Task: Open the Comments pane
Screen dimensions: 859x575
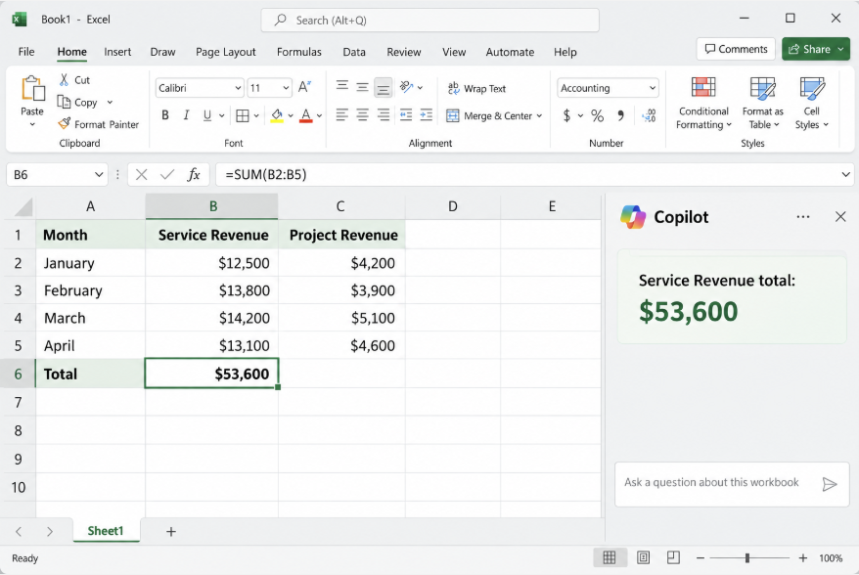Action: coord(736,49)
